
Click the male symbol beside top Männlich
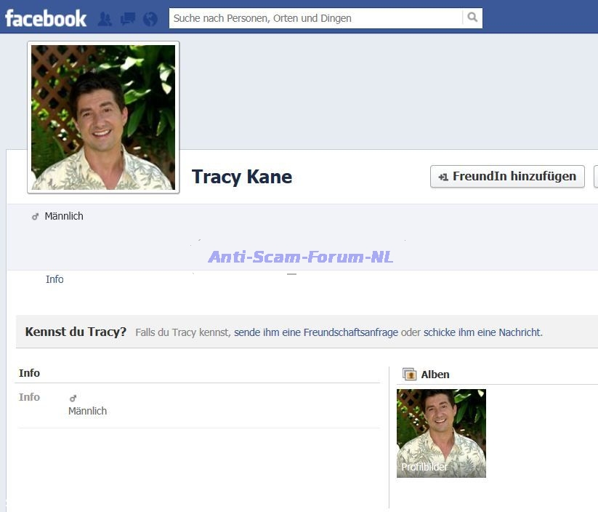35,217
